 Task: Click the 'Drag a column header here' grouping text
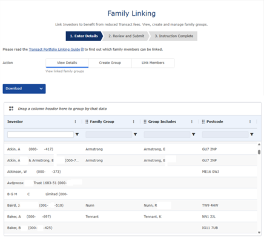click(62, 109)
